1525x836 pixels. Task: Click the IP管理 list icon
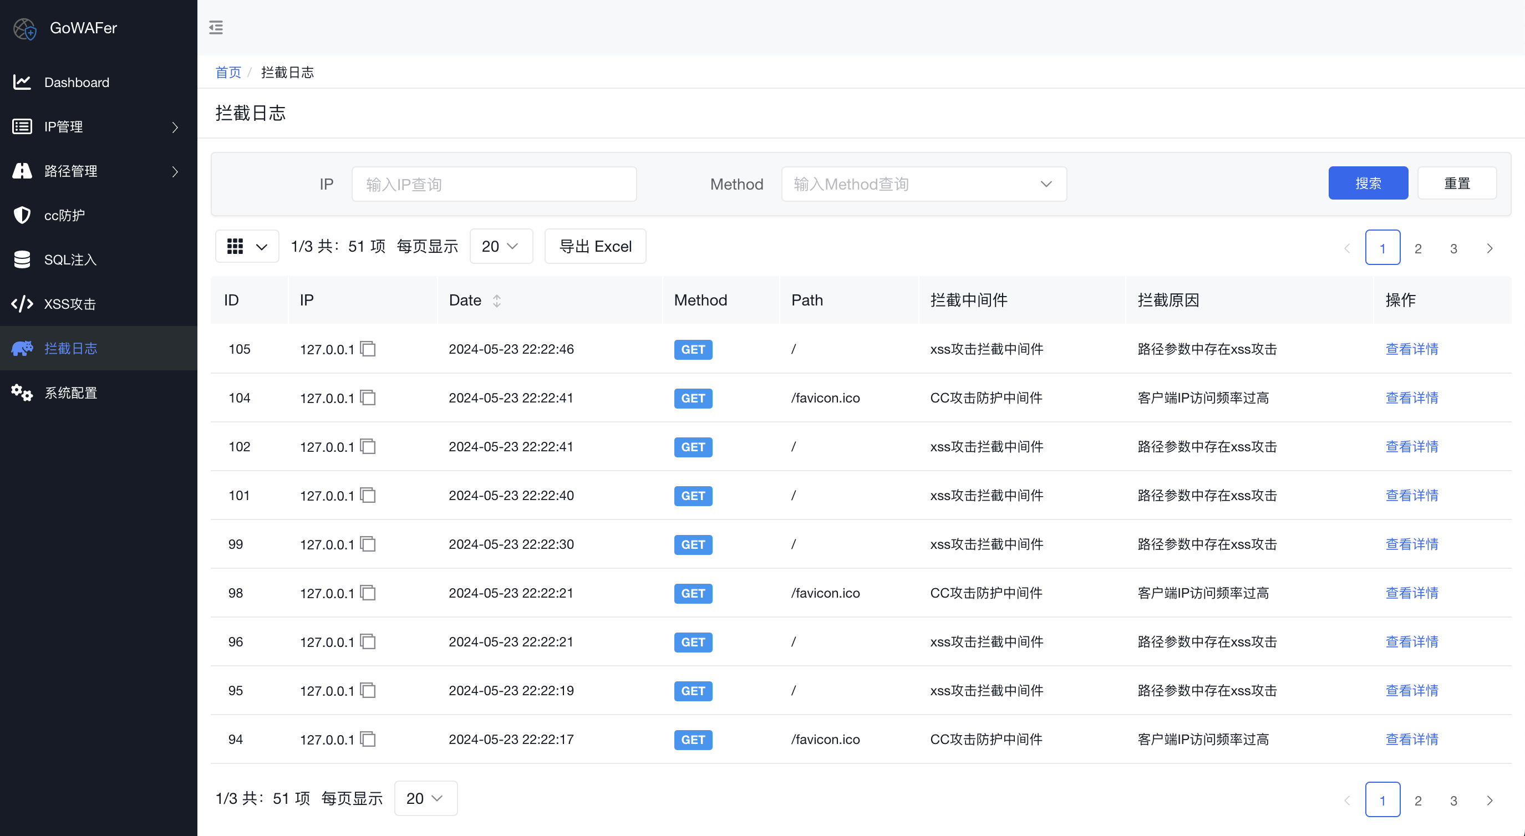coord(22,126)
